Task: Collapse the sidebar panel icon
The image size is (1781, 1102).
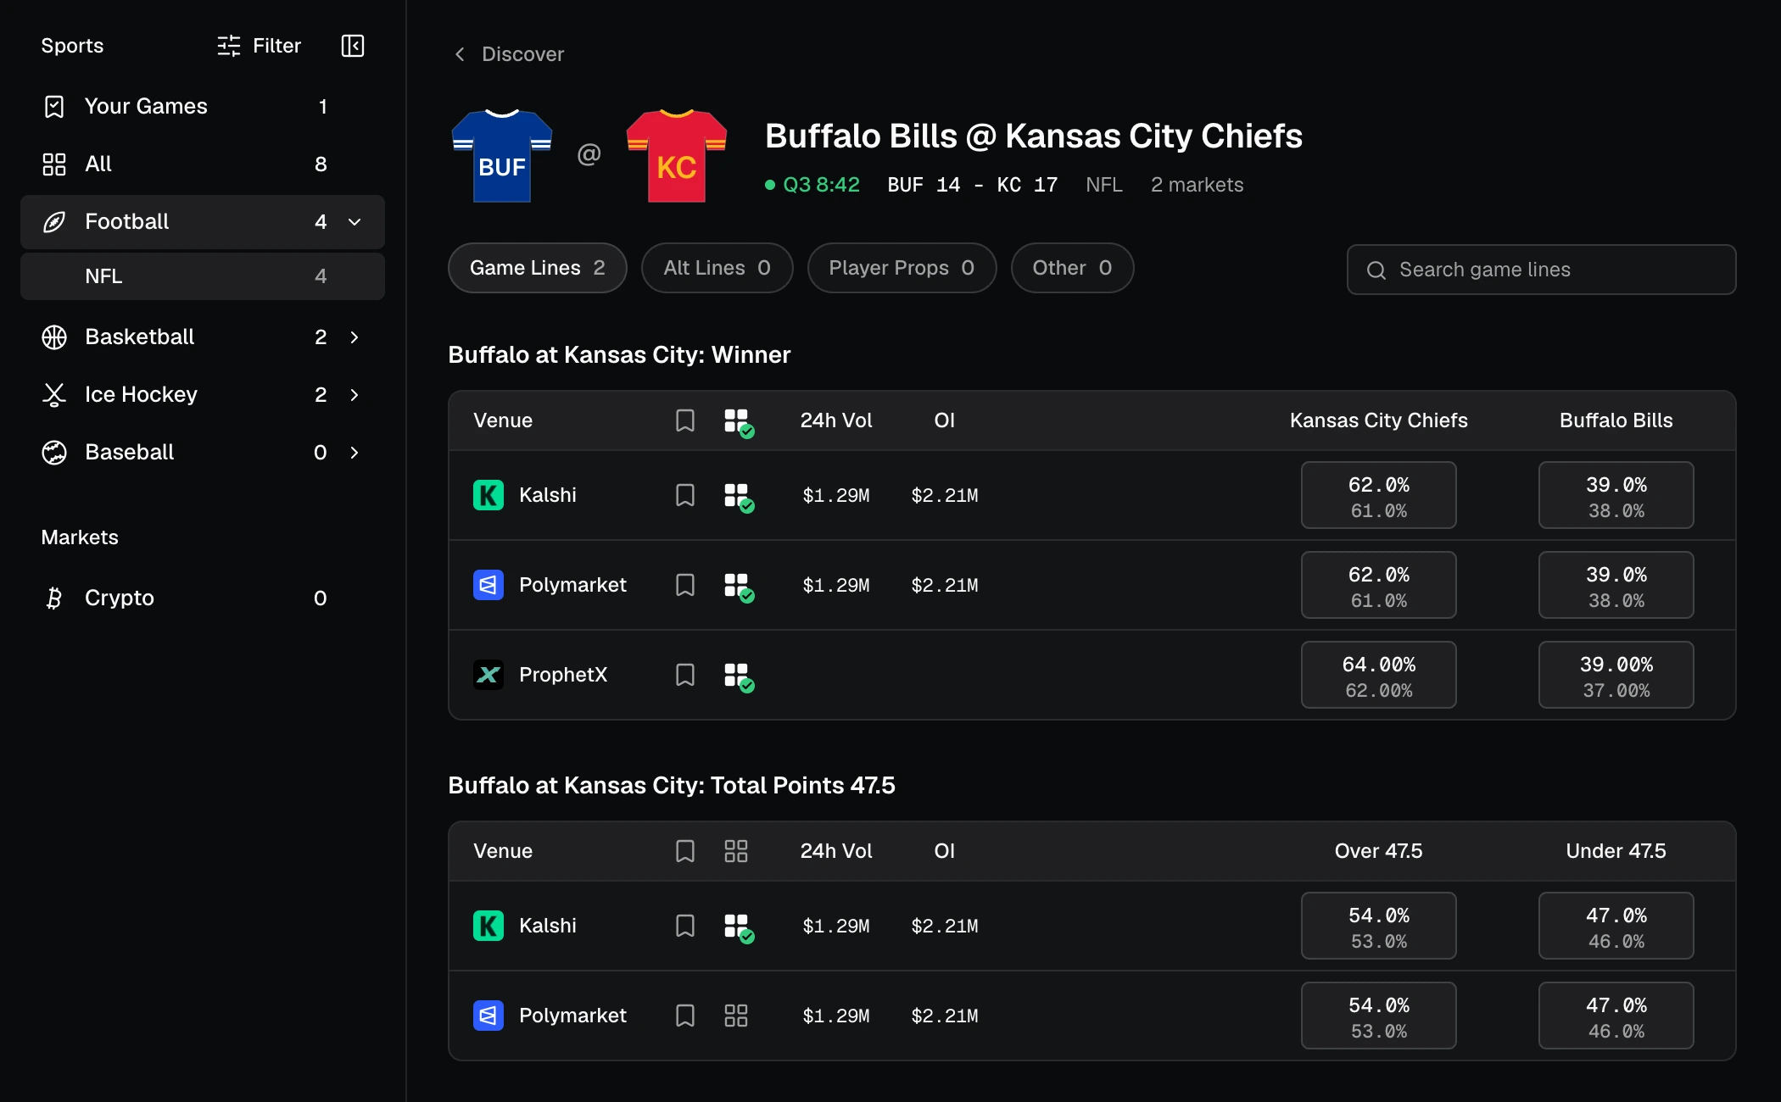Action: point(353,46)
